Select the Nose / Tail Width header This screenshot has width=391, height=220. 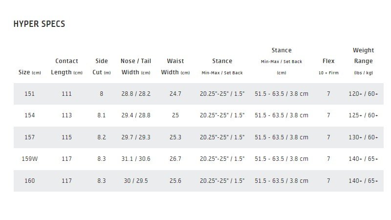(135, 67)
